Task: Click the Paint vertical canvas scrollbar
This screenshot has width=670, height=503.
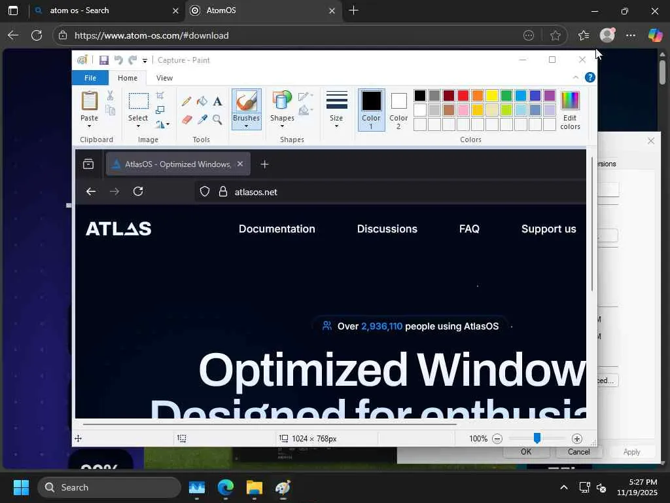Action: point(592,225)
